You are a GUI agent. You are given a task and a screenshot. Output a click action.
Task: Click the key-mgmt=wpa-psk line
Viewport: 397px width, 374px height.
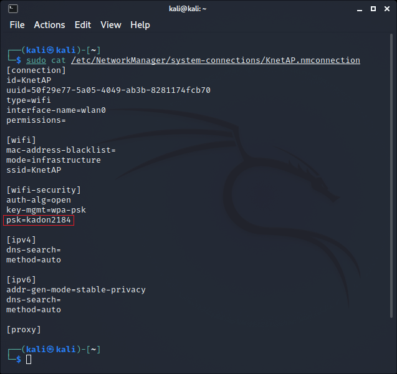46,210
